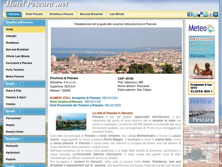Open the Porto di Pescara banner
Screen dimensions: 222x167
[202, 110]
